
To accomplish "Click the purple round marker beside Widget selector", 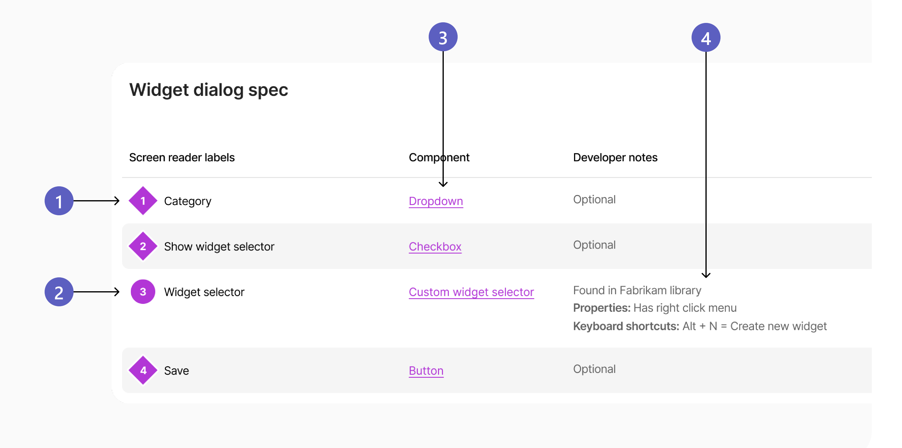I will click(143, 292).
